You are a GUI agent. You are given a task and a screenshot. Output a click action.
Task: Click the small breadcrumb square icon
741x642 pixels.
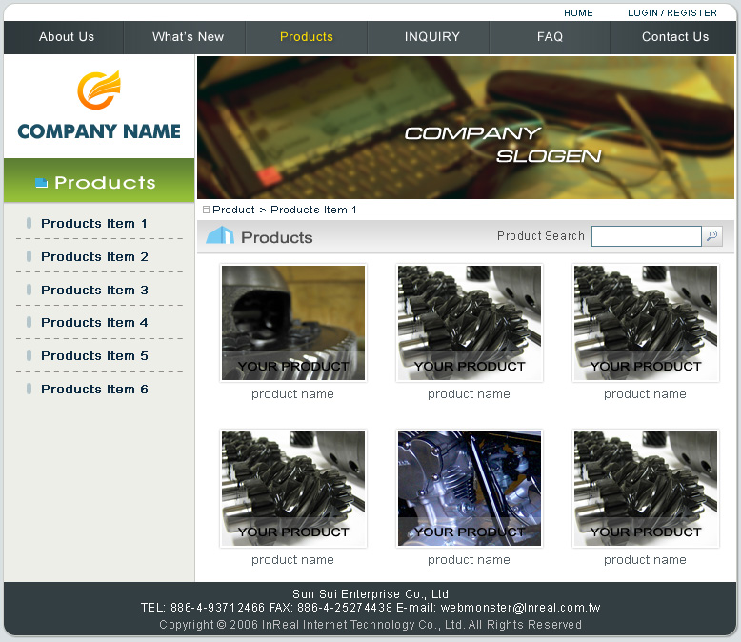click(206, 210)
